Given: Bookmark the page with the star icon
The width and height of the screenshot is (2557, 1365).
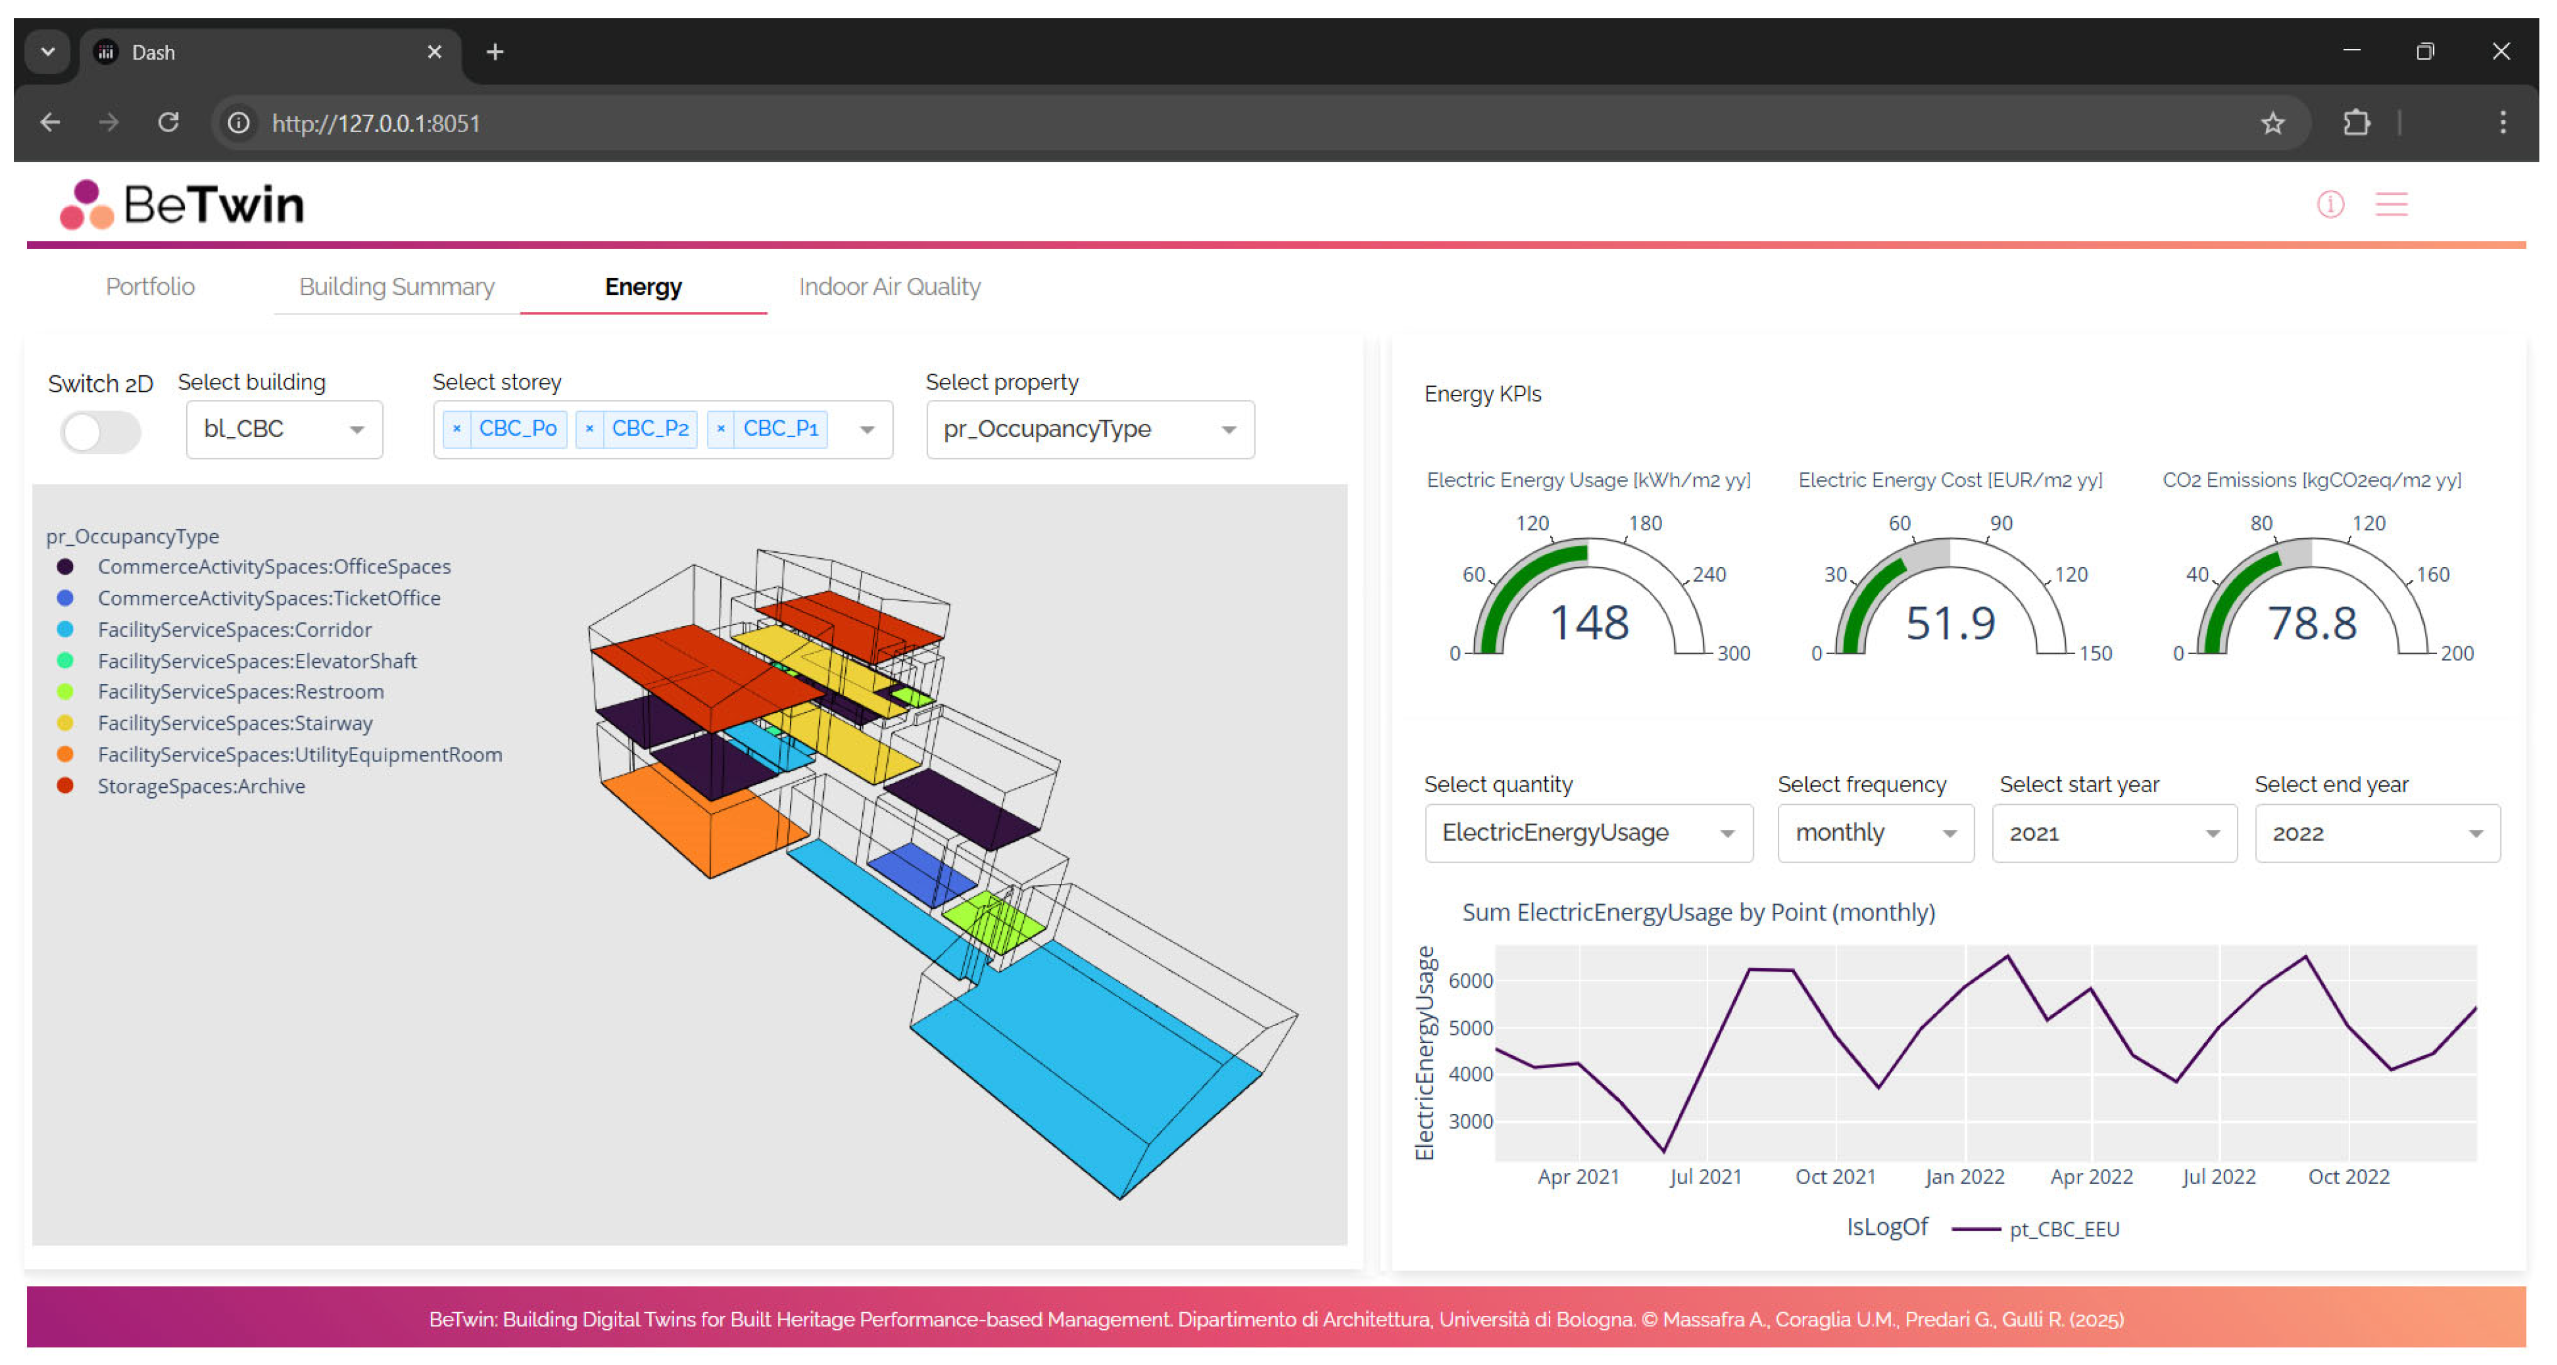Looking at the screenshot, I should click(2272, 123).
